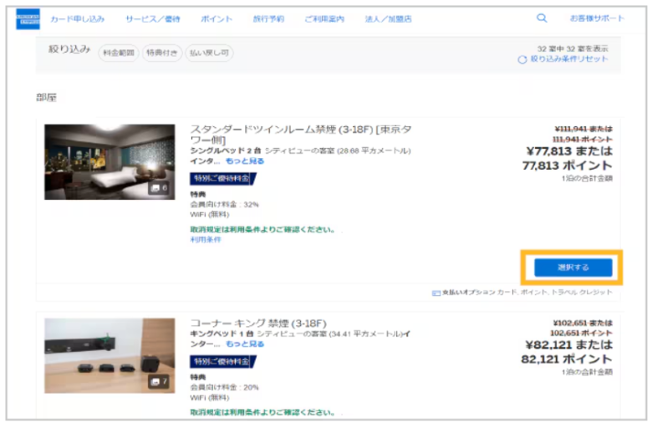Click struck-through ¥111,941 price
Image resolution: width=652 pixels, height=423 pixels.
[x=583, y=129]
